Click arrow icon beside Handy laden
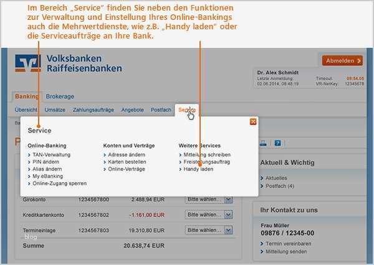 pyautogui.click(x=180, y=169)
